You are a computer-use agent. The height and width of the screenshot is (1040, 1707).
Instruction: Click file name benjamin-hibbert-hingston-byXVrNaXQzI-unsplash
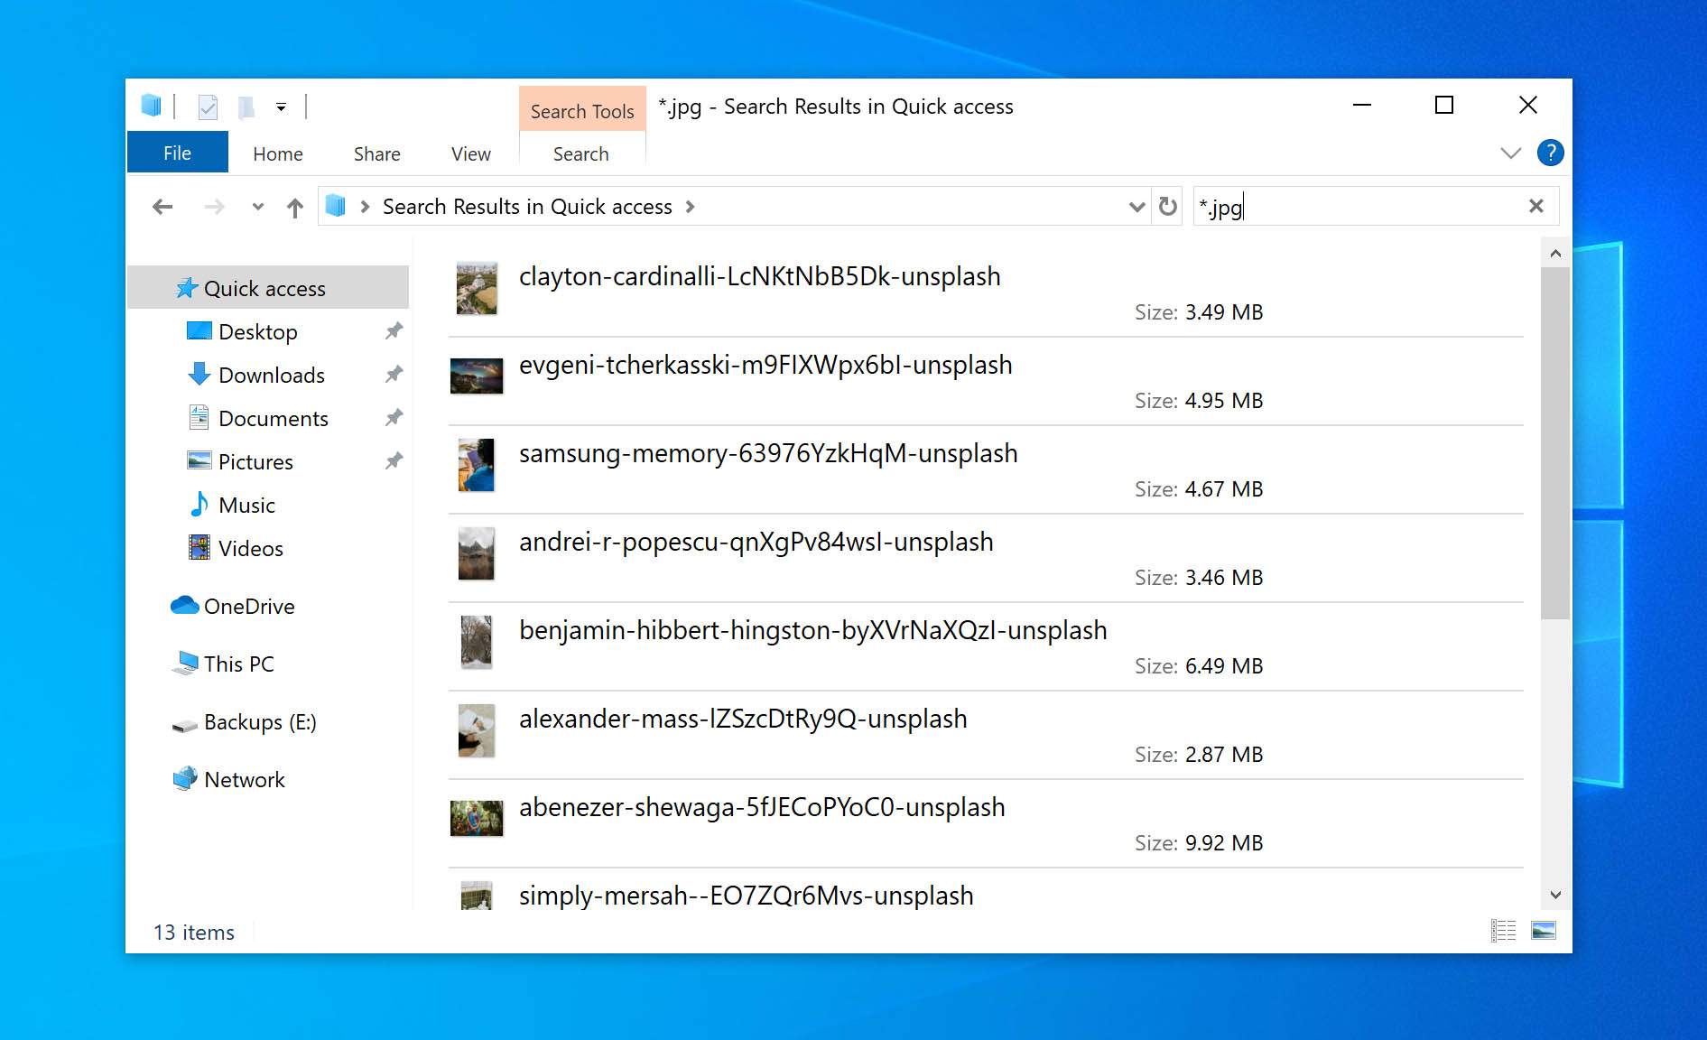[x=812, y=630]
